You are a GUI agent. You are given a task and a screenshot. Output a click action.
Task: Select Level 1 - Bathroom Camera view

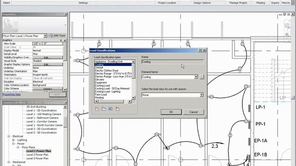tap(42, 118)
